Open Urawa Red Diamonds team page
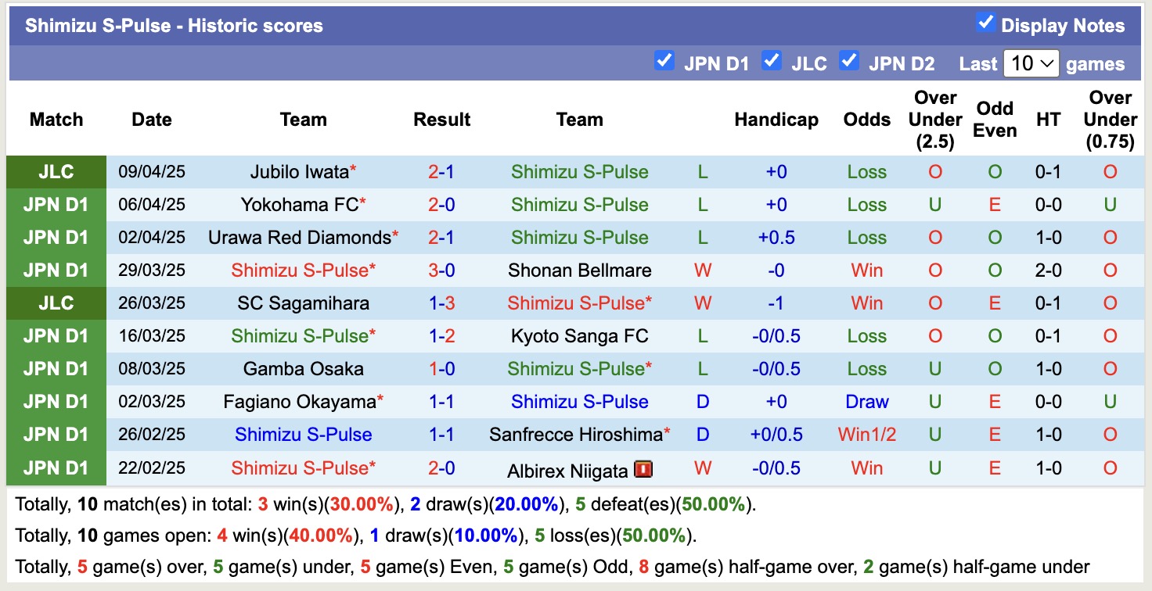 (x=299, y=238)
